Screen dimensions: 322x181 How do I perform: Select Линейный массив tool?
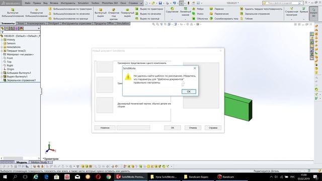coord(185,12)
